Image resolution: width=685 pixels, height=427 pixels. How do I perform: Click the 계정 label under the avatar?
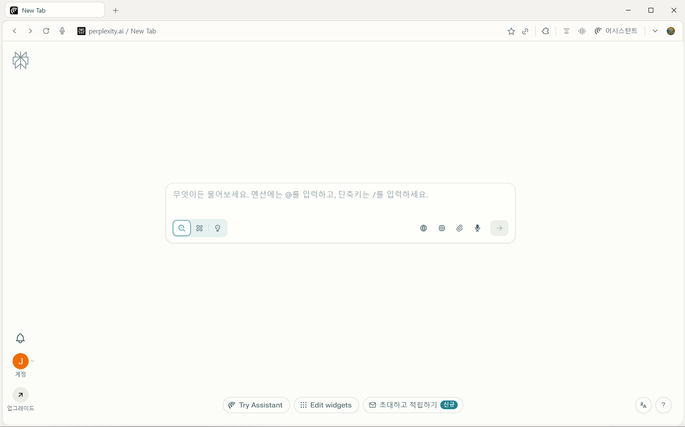[x=20, y=374]
